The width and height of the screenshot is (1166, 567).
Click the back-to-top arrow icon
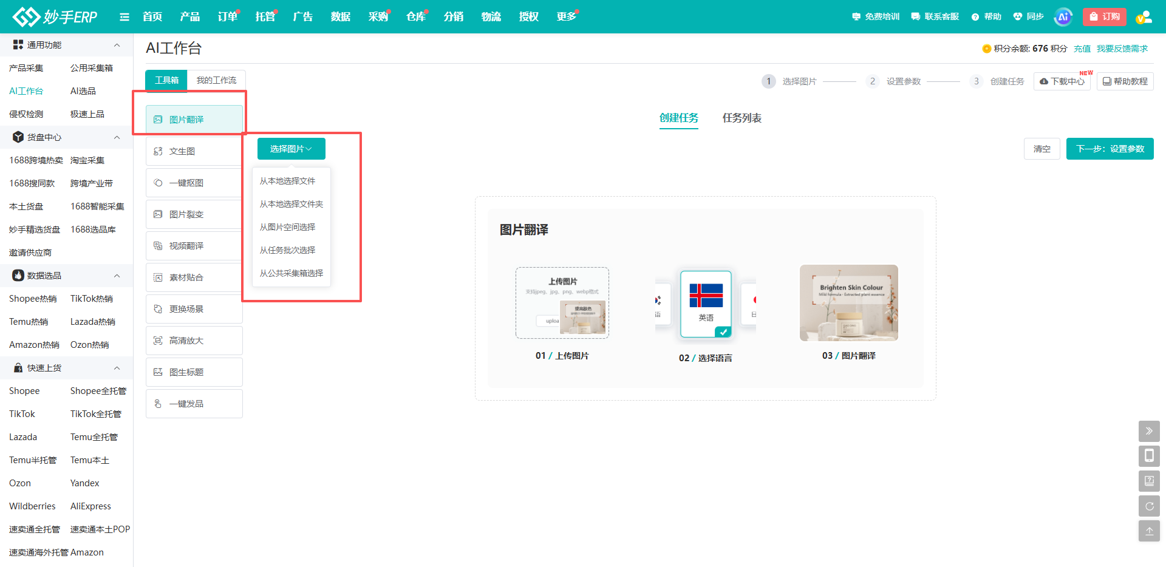[x=1149, y=531]
